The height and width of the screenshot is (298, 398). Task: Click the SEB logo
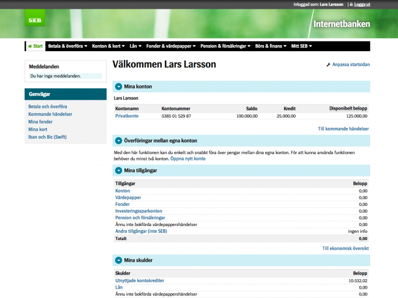point(35,18)
